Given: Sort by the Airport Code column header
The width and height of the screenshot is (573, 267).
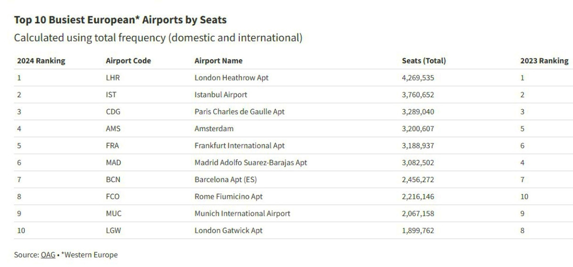Looking at the screenshot, I should pyautogui.click(x=128, y=61).
